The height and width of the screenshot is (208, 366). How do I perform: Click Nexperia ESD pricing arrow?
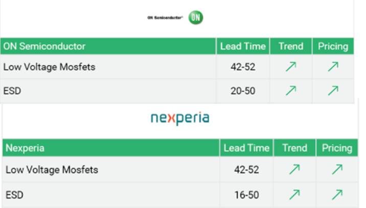[x=337, y=195]
